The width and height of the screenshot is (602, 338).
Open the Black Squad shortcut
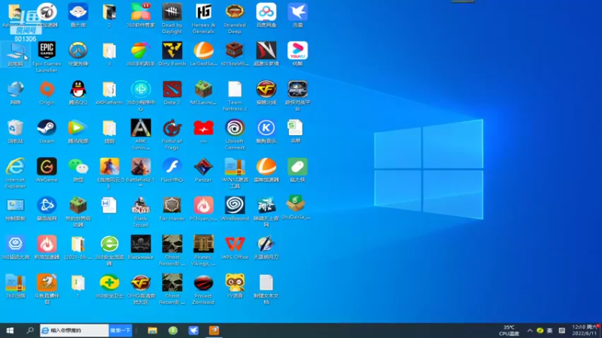point(141,205)
